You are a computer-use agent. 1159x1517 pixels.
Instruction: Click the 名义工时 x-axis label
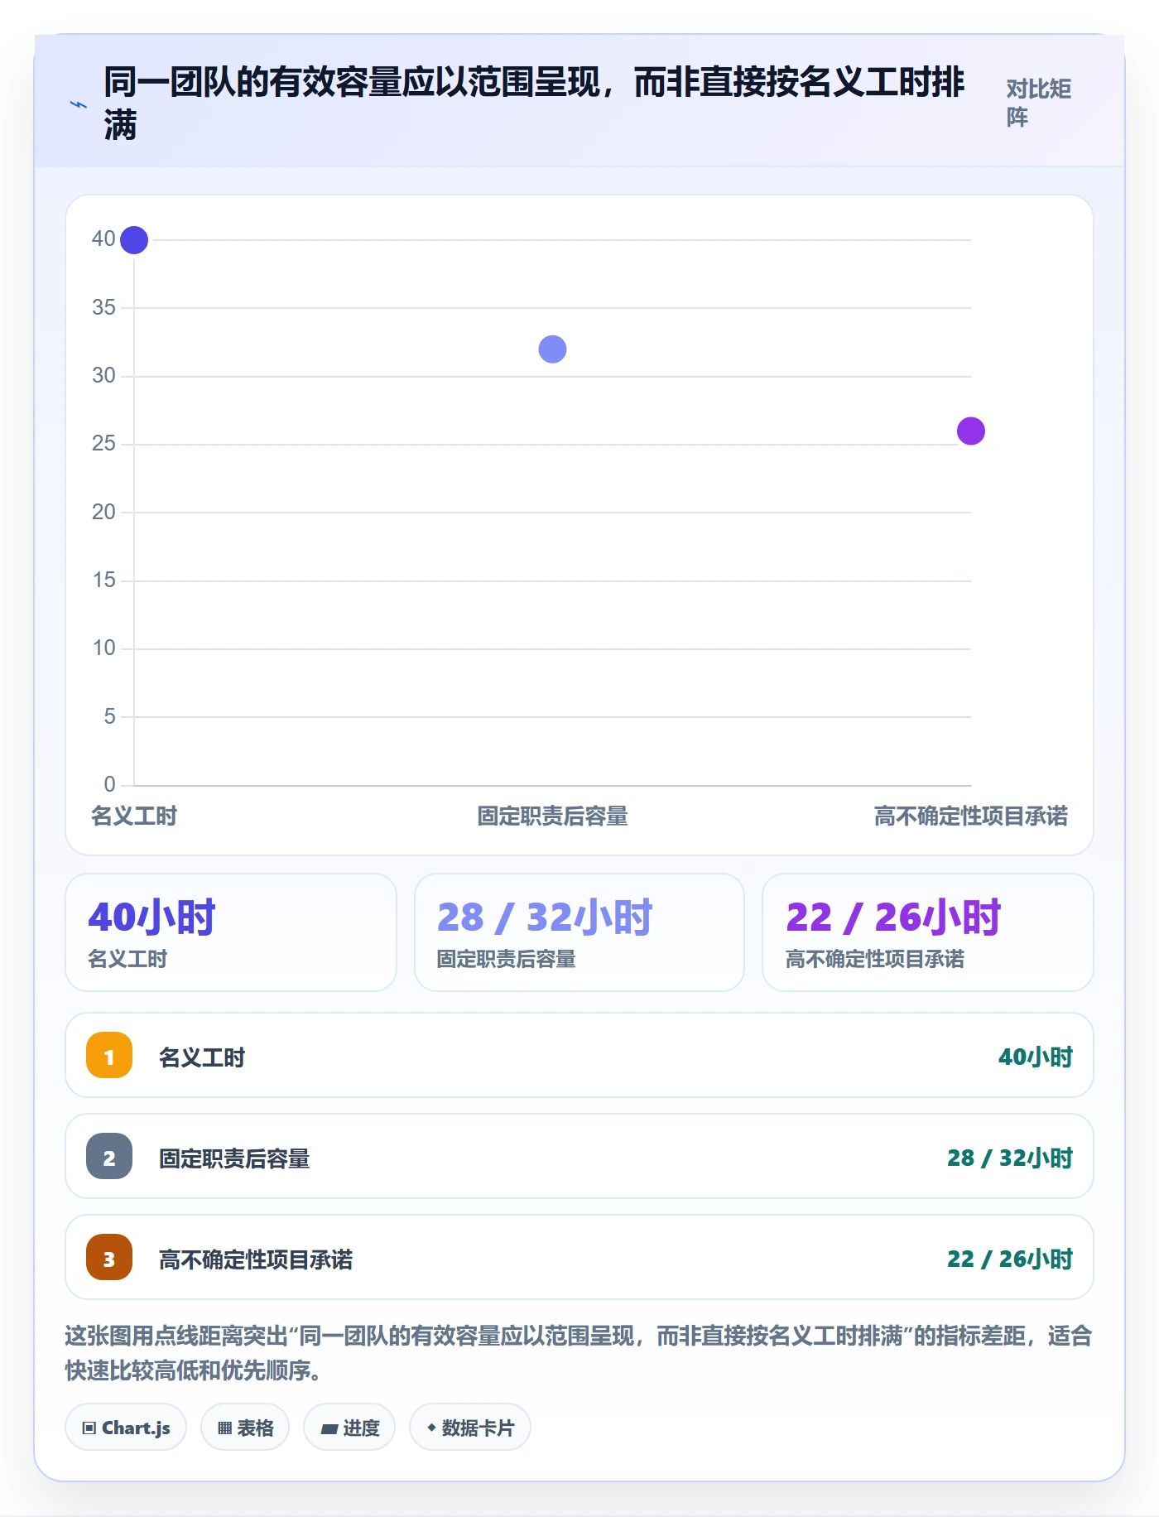(134, 816)
